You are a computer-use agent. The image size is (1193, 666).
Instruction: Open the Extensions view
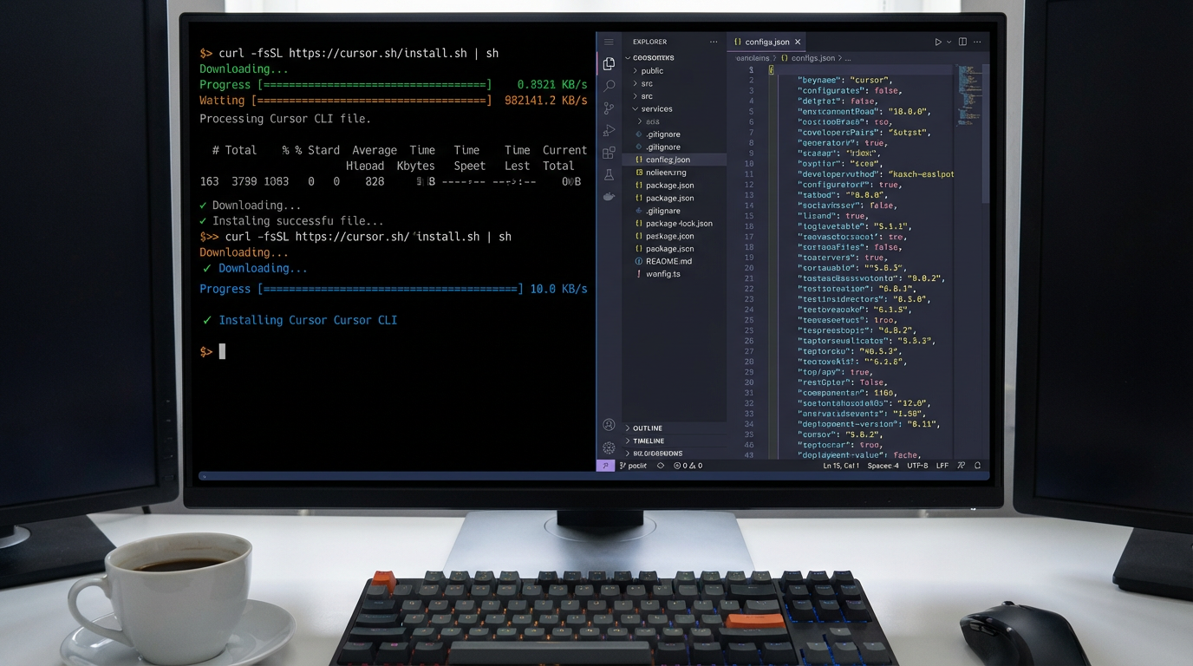click(x=609, y=153)
